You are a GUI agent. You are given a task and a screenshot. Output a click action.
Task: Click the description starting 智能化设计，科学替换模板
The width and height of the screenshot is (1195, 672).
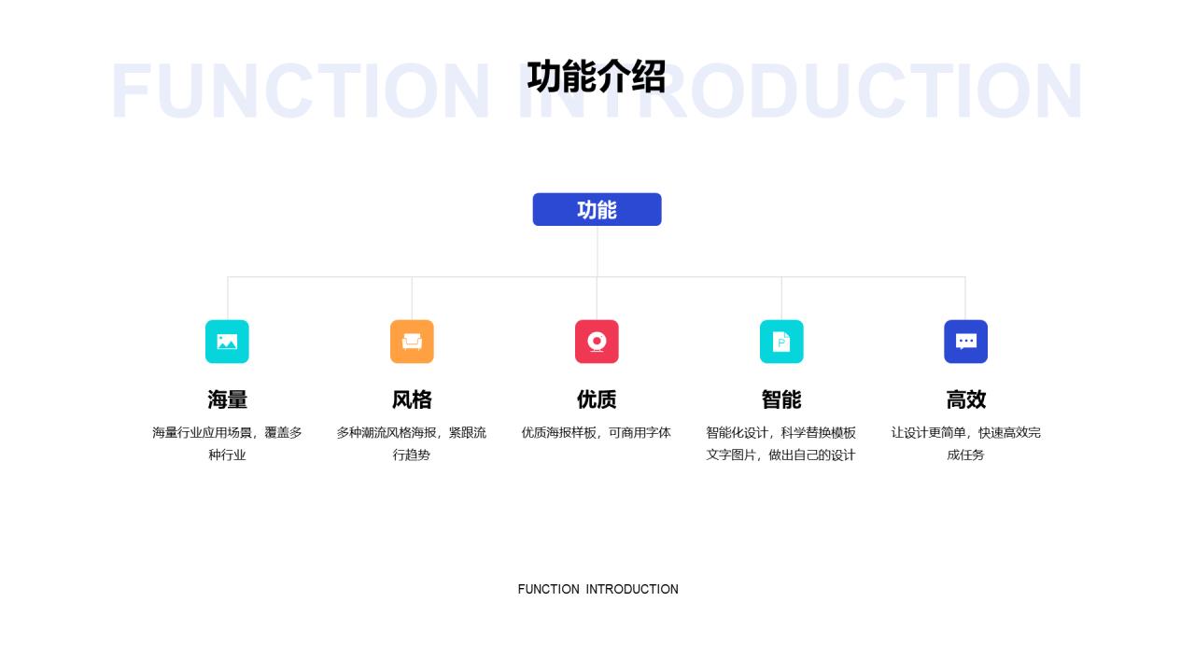[781, 444]
